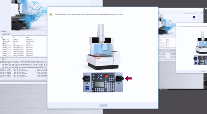Select the green Job map icon

pos(3,40)
